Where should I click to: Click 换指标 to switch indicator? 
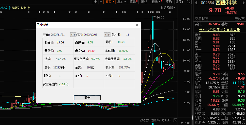[x=166, y=120]
